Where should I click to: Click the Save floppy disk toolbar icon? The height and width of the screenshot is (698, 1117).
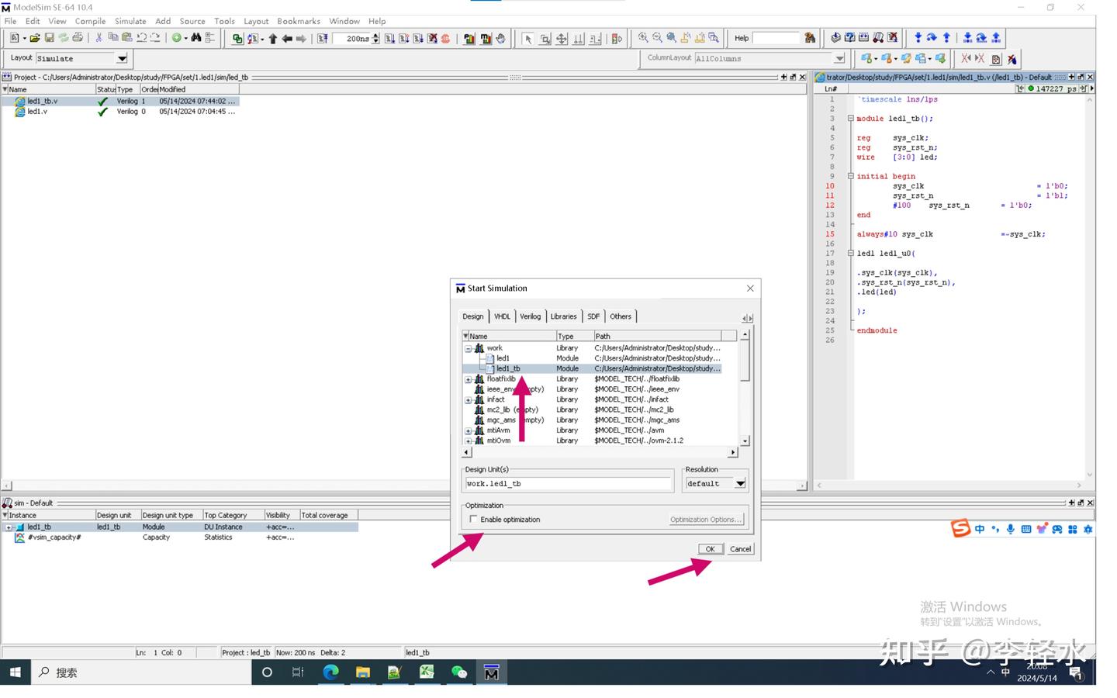coord(49,38)
